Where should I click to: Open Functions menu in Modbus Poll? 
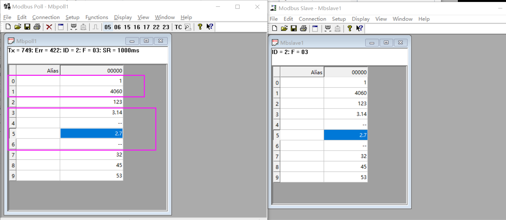coord(97,17)
